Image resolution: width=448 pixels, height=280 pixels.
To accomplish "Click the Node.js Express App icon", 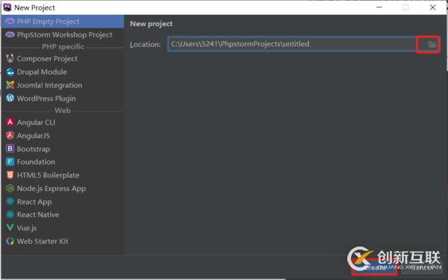I will 10,188.
